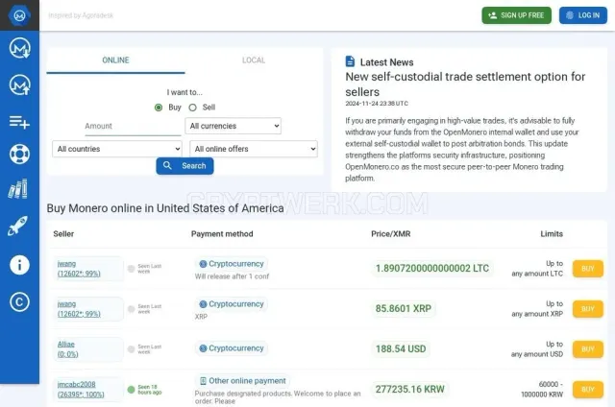
Task: Click the status dot in the Alliae row
Action: click(x=132, y=349)
